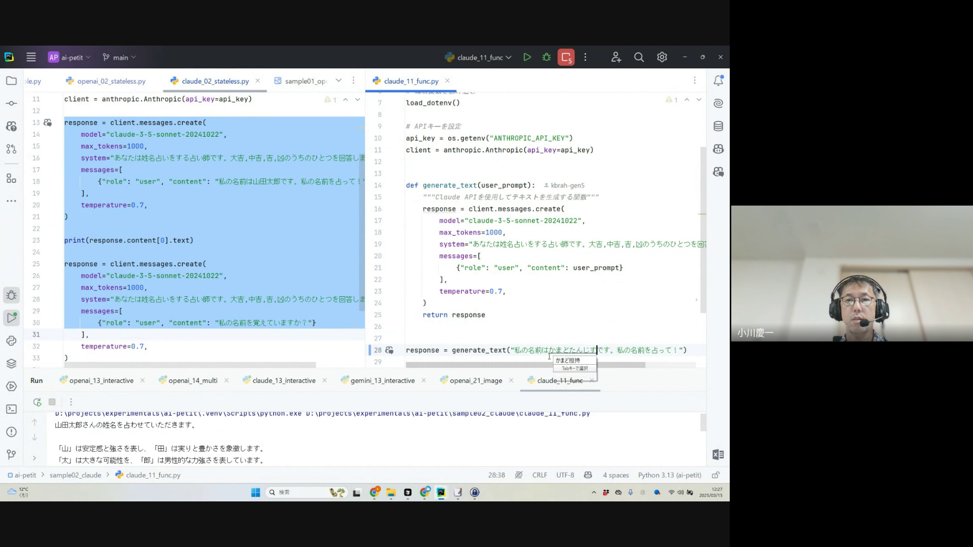The height and width of the screenshot is (547, 973).
Task: Open the main hamburger menu
Action: [x=31, y=57]
